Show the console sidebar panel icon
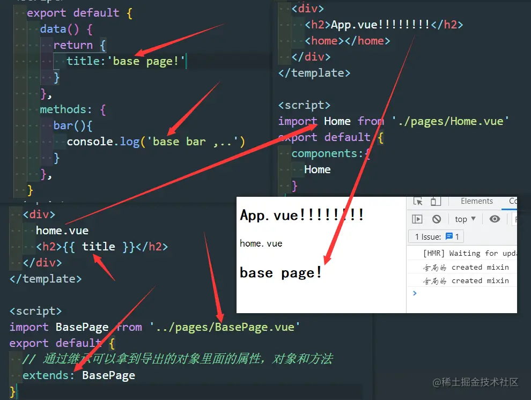Viewport: 531px width, 400px height. 417,219
